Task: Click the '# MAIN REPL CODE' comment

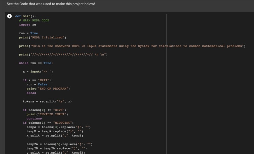Action: (x=34, y=20)
